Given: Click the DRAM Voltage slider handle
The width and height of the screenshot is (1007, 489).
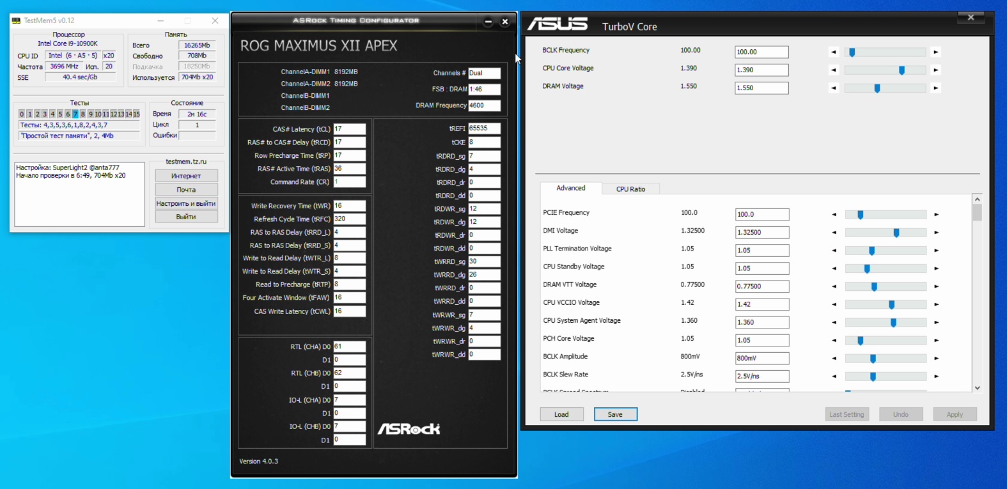Looking at the screenshot, I should point(877,88).
